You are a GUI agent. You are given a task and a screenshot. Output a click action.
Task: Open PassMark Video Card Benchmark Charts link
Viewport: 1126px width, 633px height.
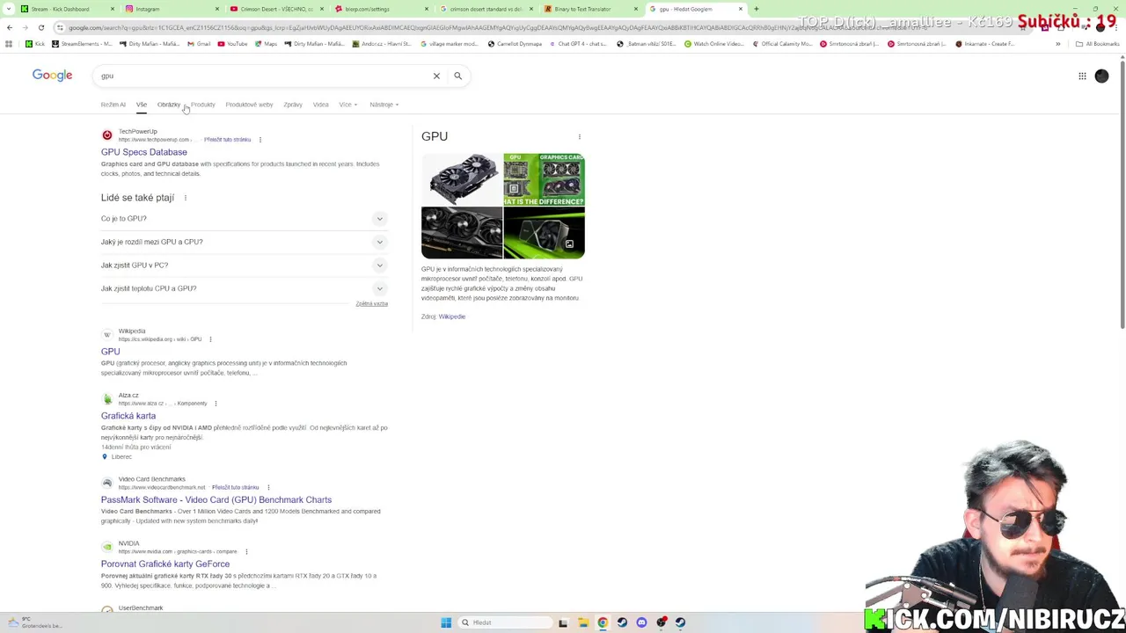[x=216, y=500]
